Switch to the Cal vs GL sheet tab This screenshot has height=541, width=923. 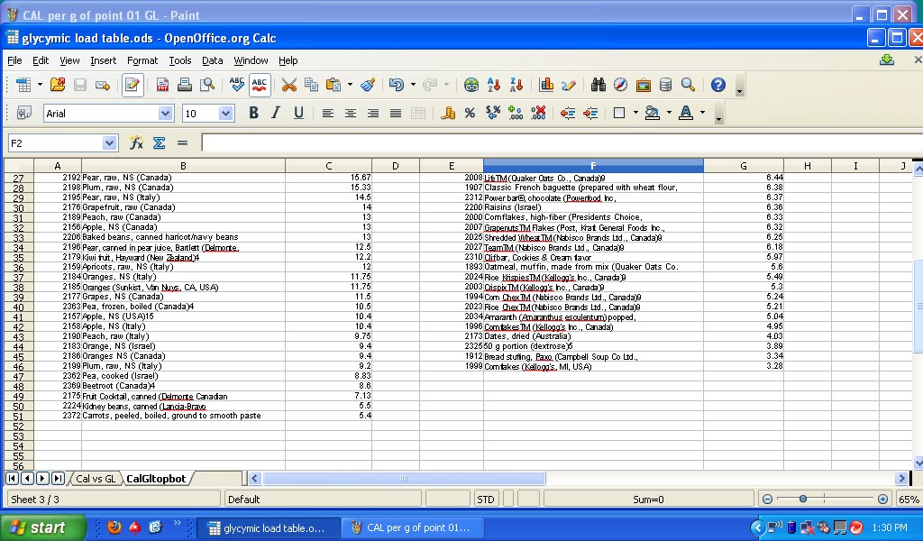tap(96, 479)
